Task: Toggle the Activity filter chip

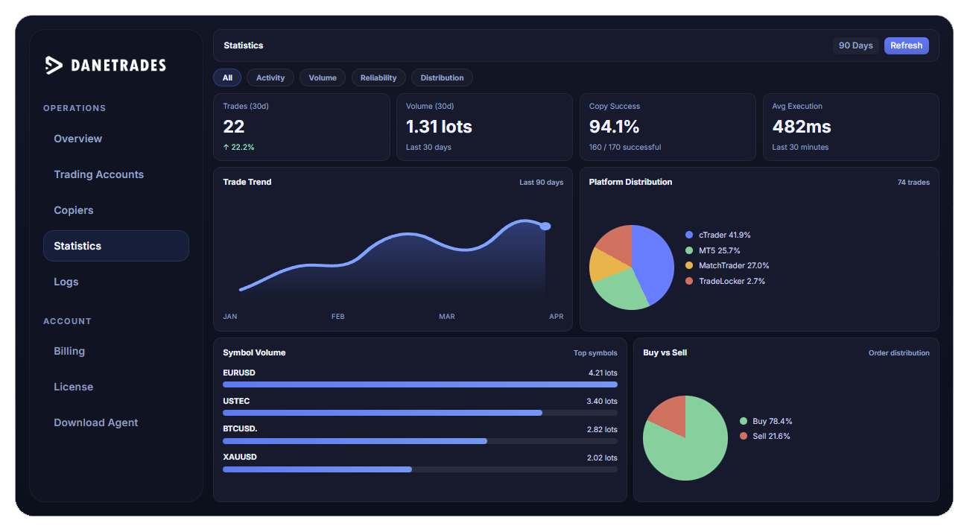Action: (x=270, y=77)
